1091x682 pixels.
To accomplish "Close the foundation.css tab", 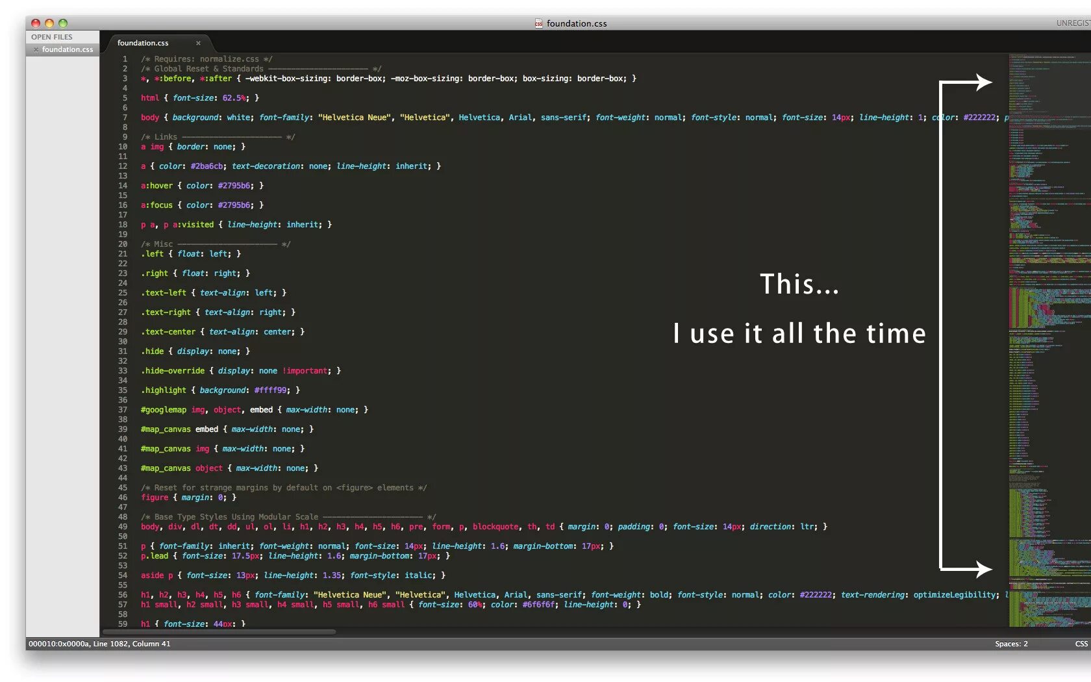I will point(198,44).
